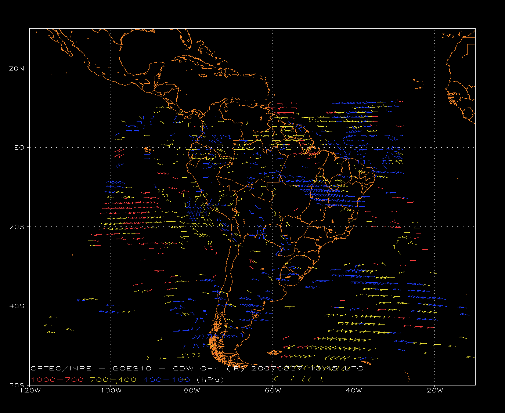Click the 80W longitude label
The width and height of the screenshot is (505, 413).
pos(192,391)
